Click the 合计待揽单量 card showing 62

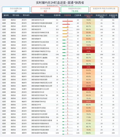pos(45,10)
